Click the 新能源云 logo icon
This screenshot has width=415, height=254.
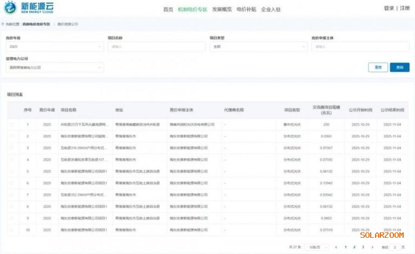[10, 8]
